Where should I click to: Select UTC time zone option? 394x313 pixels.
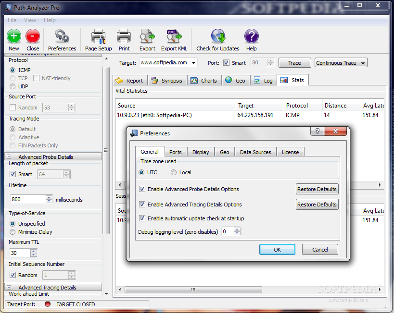141,172
